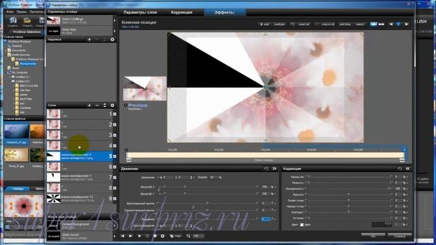Expand Slide 2 Settings arrow

pyautogui.click(x=114, y=20)
